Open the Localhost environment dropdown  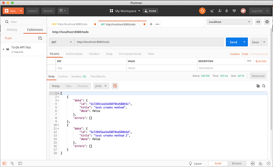click(229, 22)
